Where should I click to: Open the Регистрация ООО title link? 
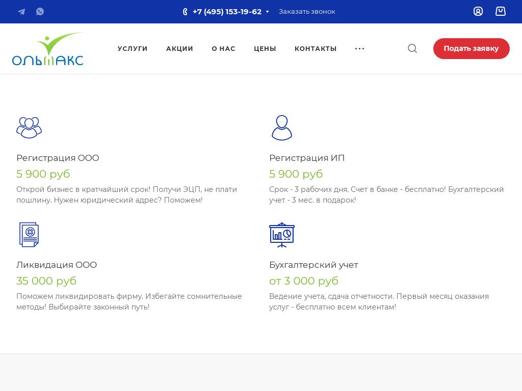(x=58, y=158)
